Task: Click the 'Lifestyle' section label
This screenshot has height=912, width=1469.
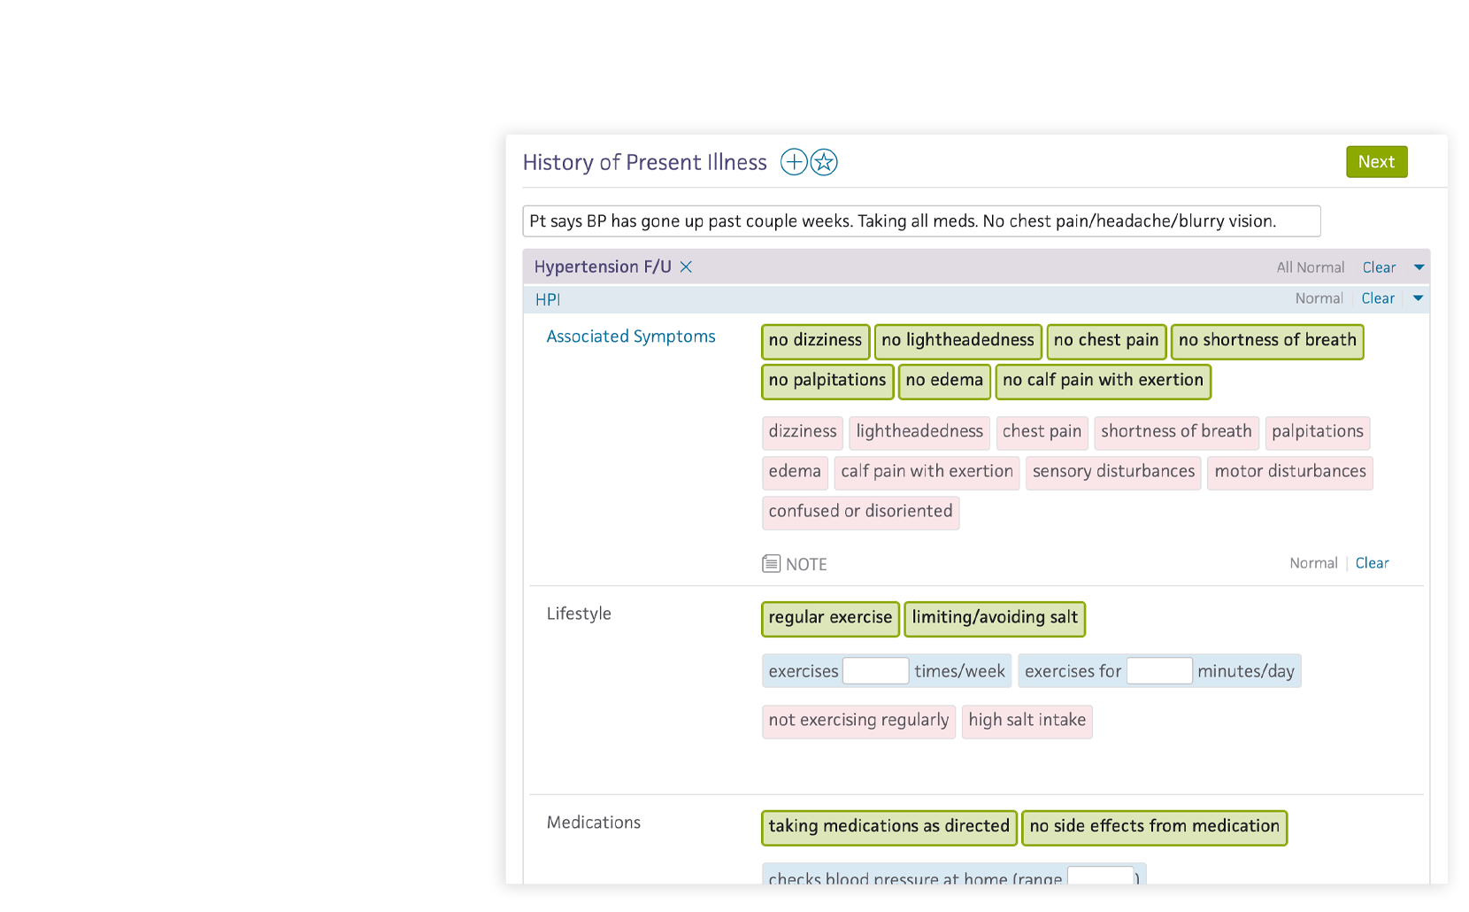Action: click(579, 614)
